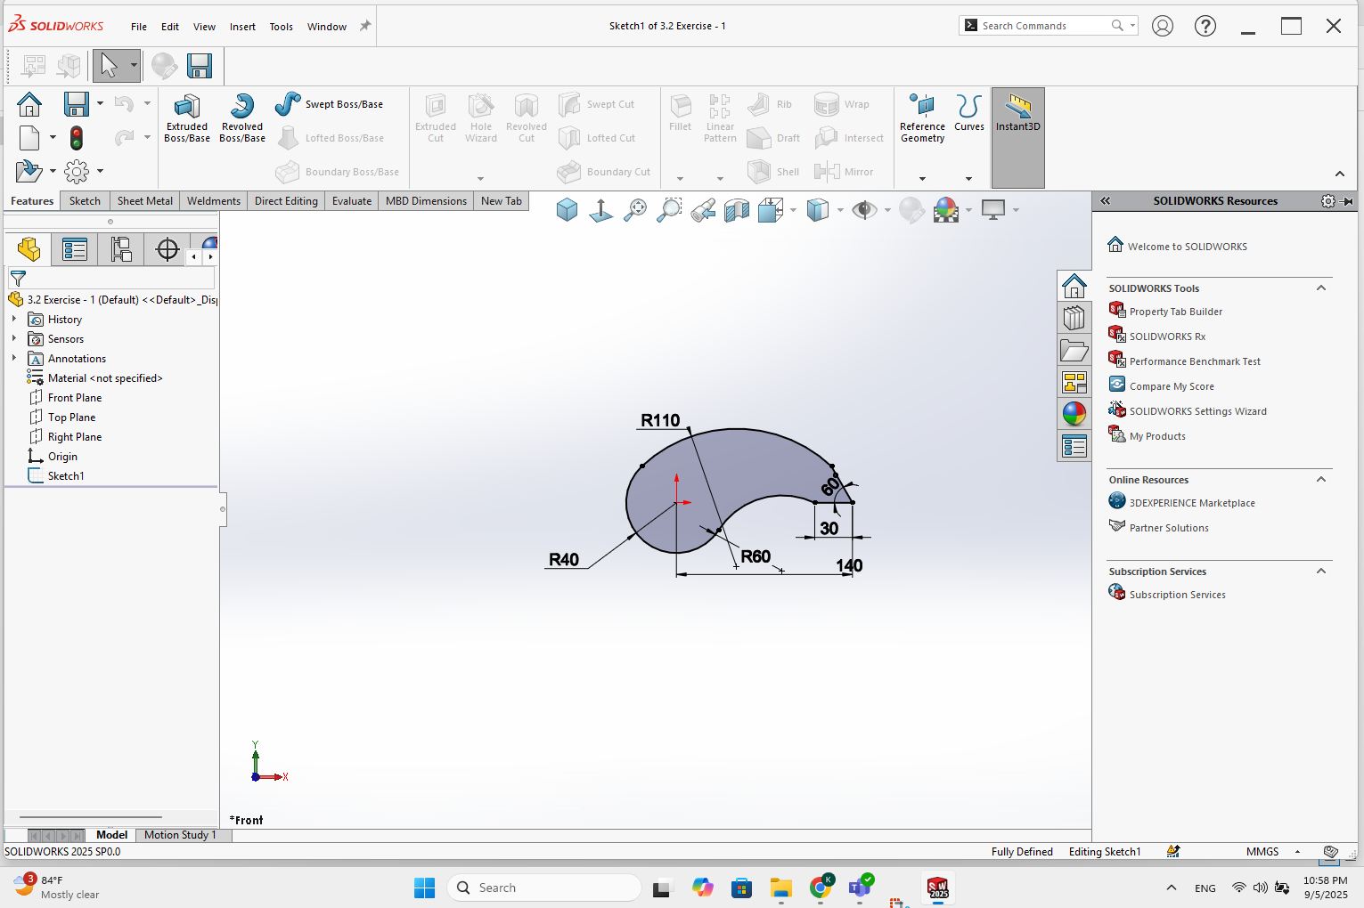This screenshot has height=908, width=1364.
Task: Switch to the Evaluate tab
Action: 352,200
